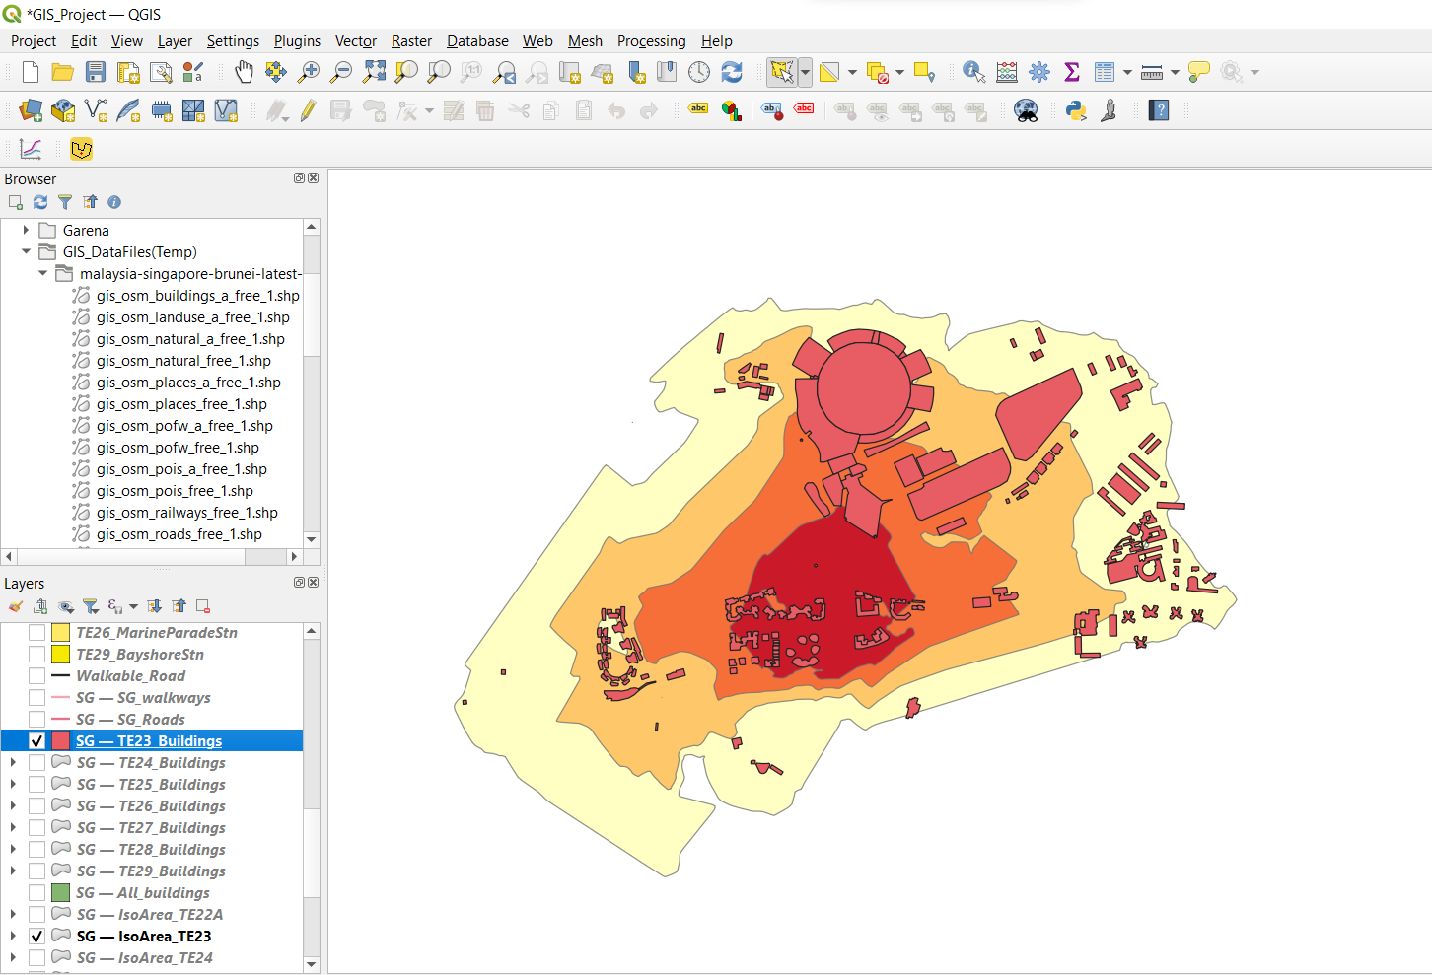Open Processing Toolbox gear icon
Viewport: 1432px width, 975px height.
[1039, 72]
